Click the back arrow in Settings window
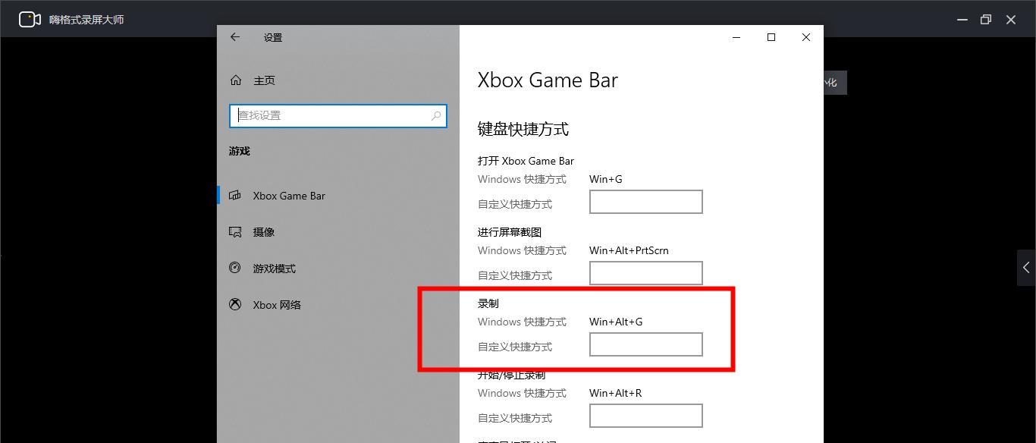 (x=235, y=37)
